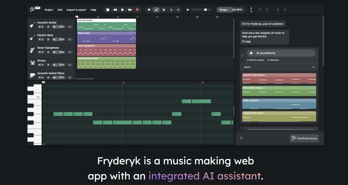Solo the Electric Bass track
The height and width of the screenshot is (185, 348).
(43, 39)
